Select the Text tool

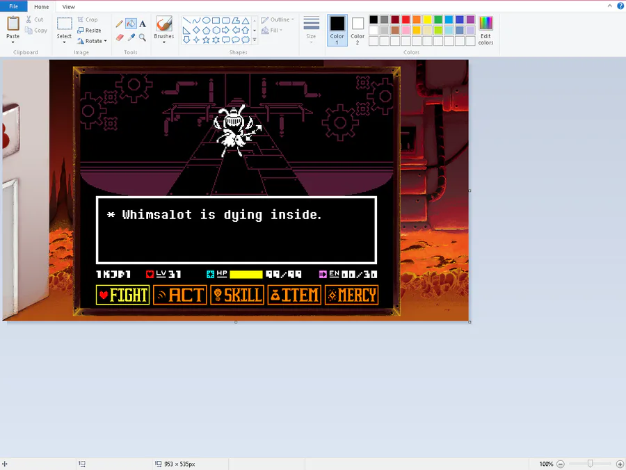tap(143, 24)
